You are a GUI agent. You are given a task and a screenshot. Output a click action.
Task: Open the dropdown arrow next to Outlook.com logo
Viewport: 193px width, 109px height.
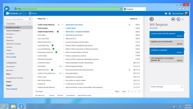[x=25, y=14]
